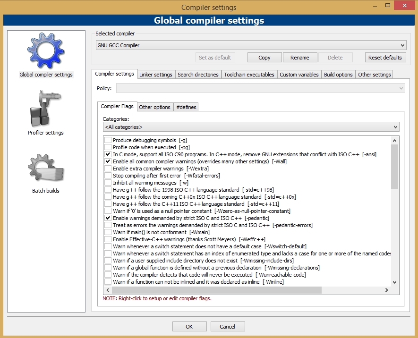Click the flags list scroll-down arrow

(x=394, y=282)
